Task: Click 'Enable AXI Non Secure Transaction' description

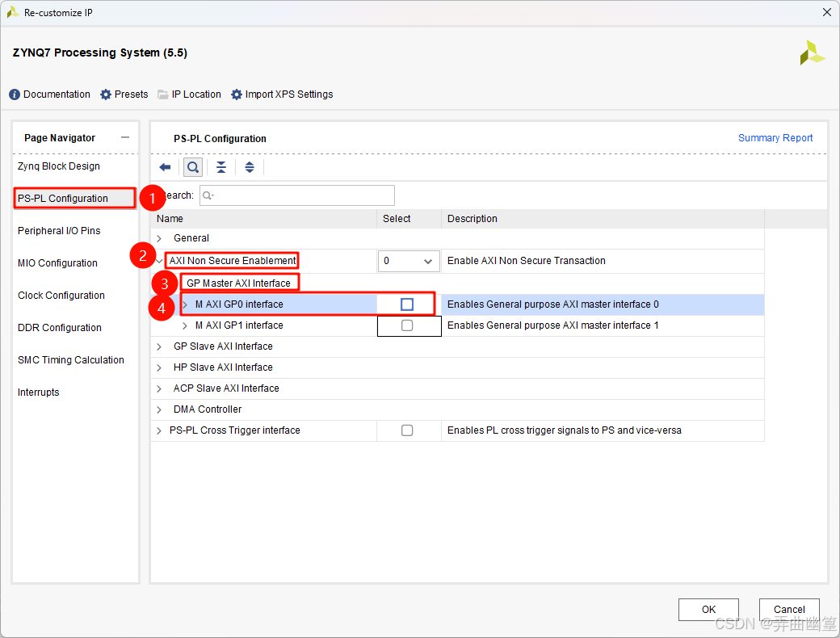Action: pos(527,261)
